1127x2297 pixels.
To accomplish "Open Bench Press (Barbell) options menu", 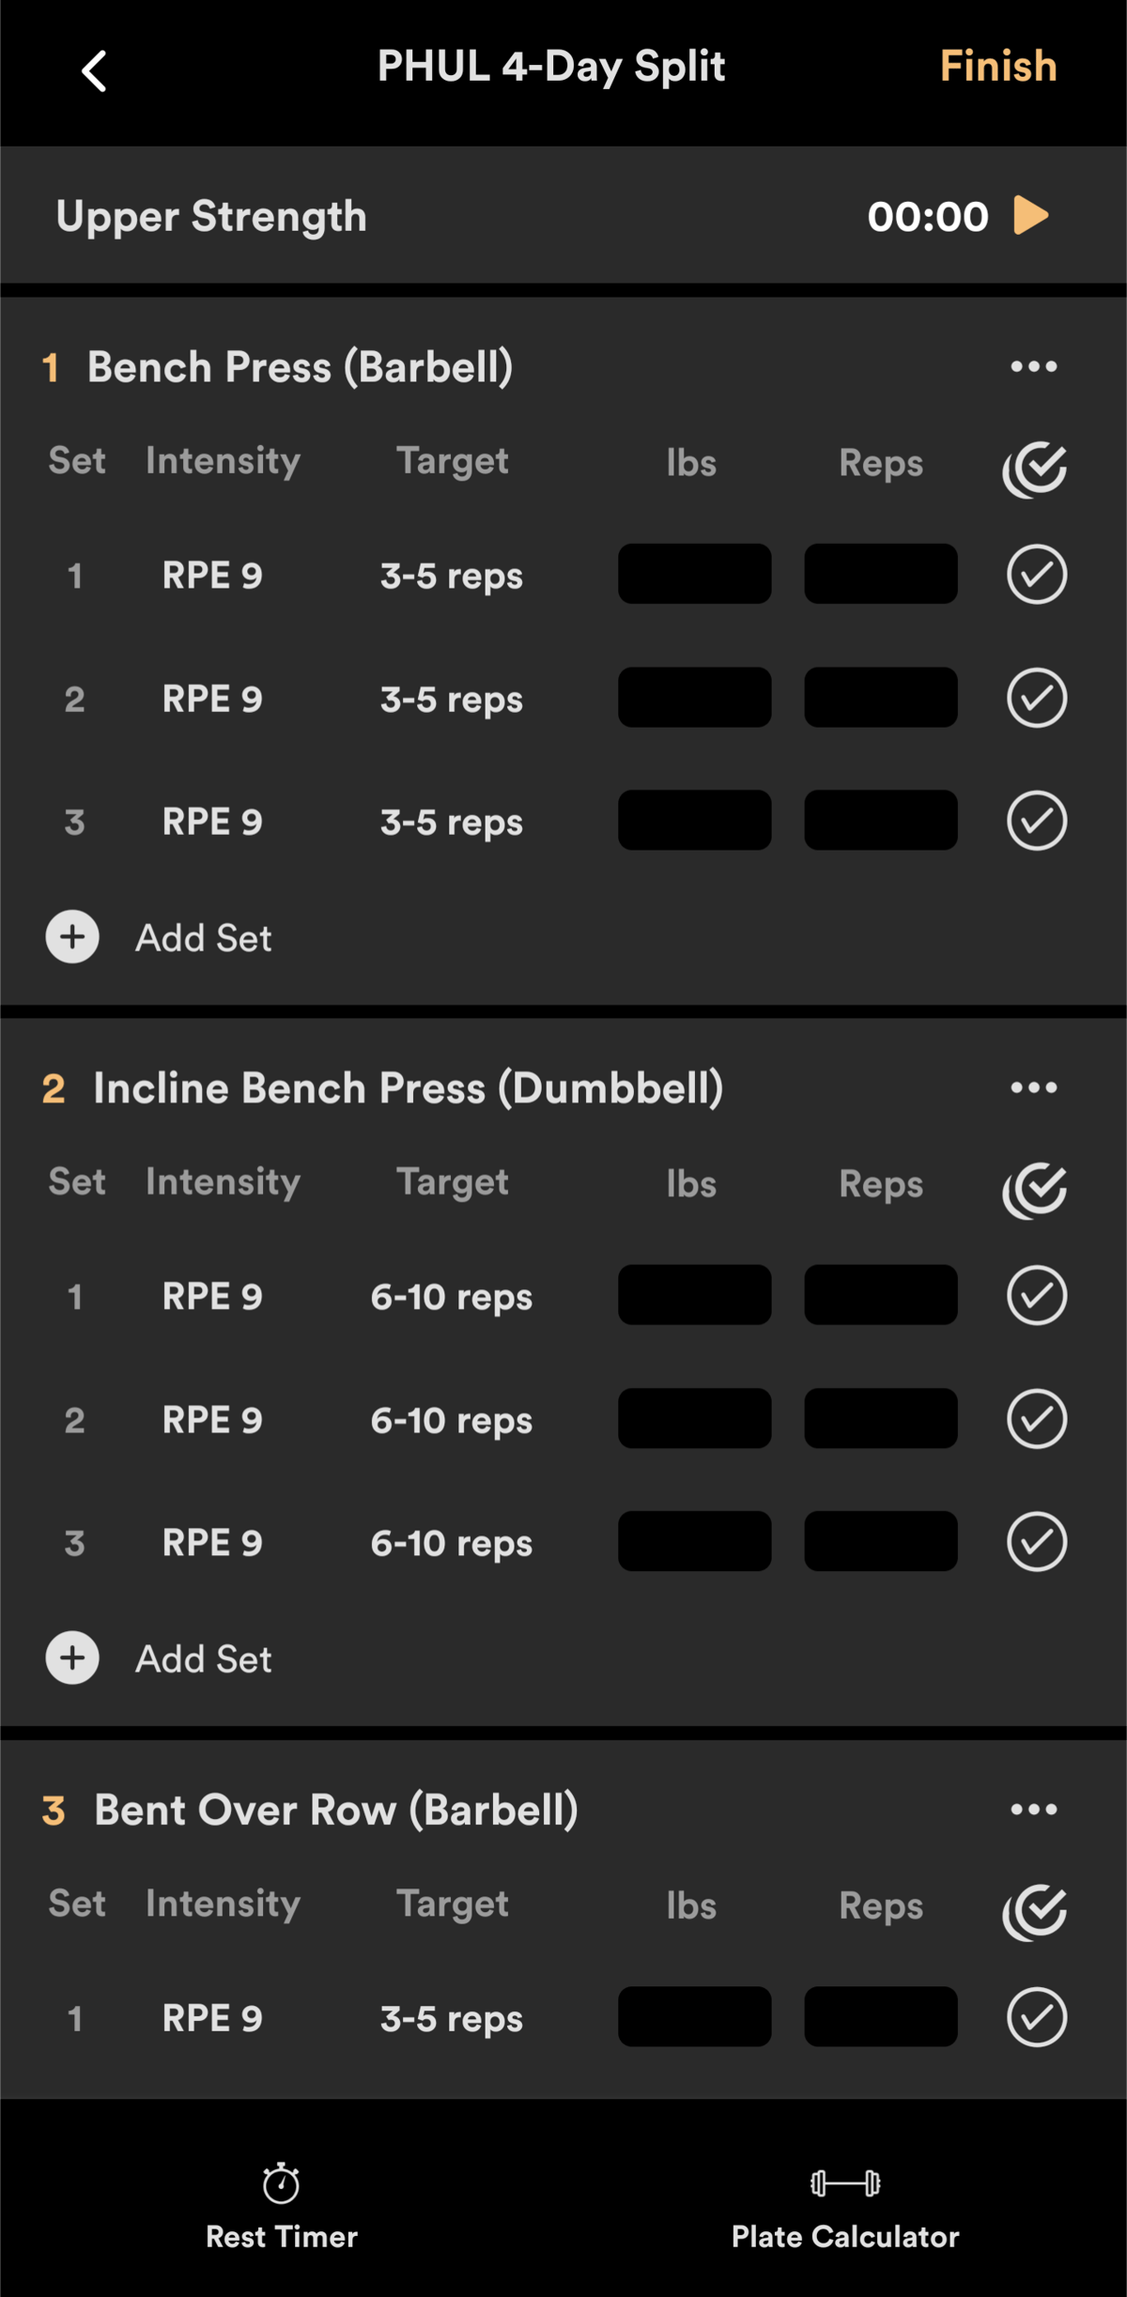I will (x=1034, y=366).
